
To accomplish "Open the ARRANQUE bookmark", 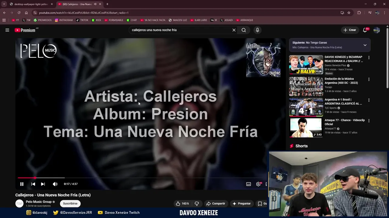I will [245, 20].
